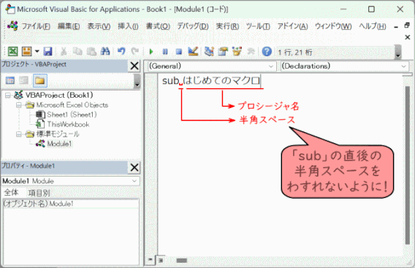
Task: Minimize the inner code window
Action: (x=396, y=27)
